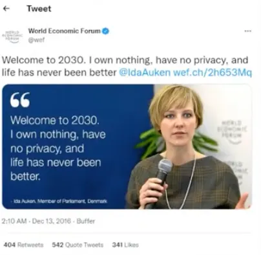Click the @wef handle

tap(36, 40)
